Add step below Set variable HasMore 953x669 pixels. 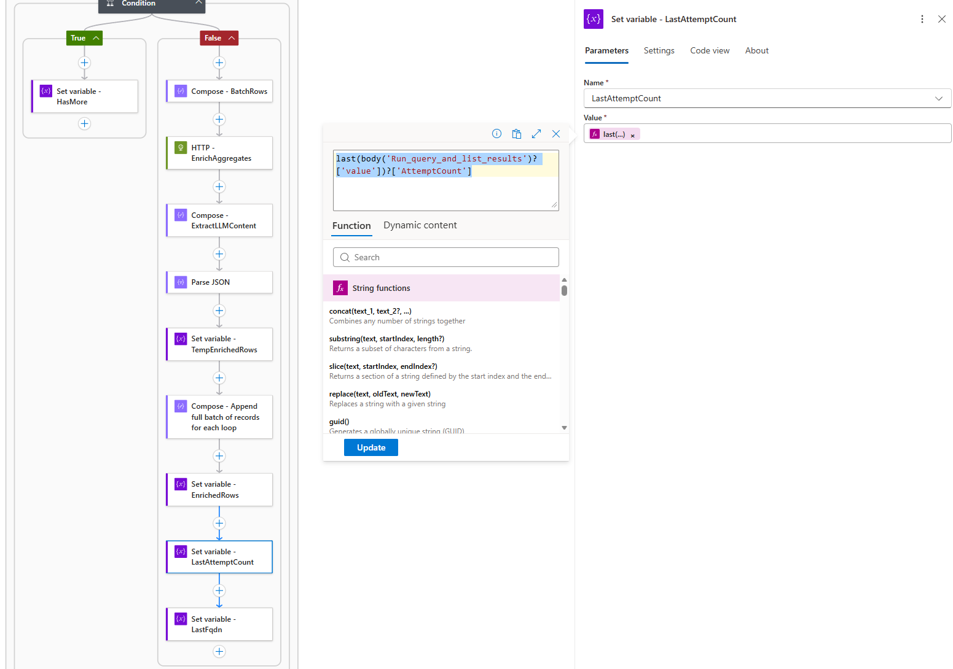(x=85, y=123)
